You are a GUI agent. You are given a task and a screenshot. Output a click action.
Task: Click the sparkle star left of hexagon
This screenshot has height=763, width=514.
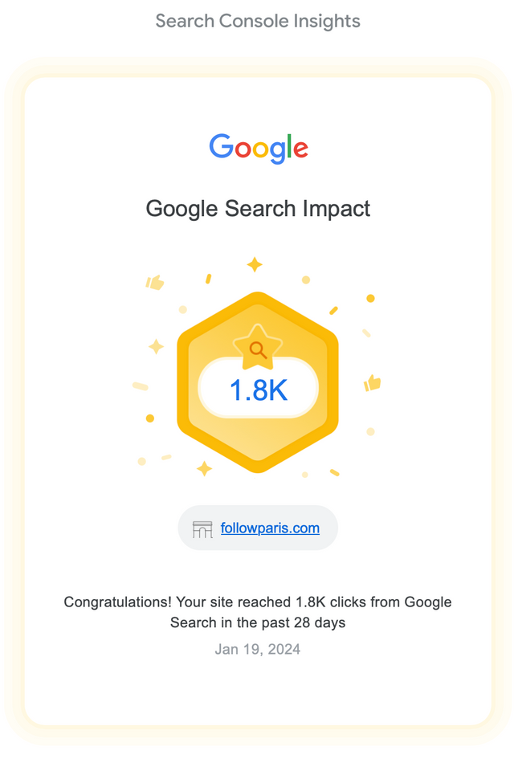coord(157,347)
